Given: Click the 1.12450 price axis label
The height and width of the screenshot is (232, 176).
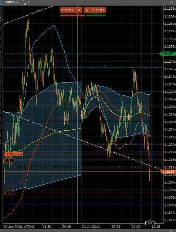Looking at the screenshot, I should click(170, 69).
